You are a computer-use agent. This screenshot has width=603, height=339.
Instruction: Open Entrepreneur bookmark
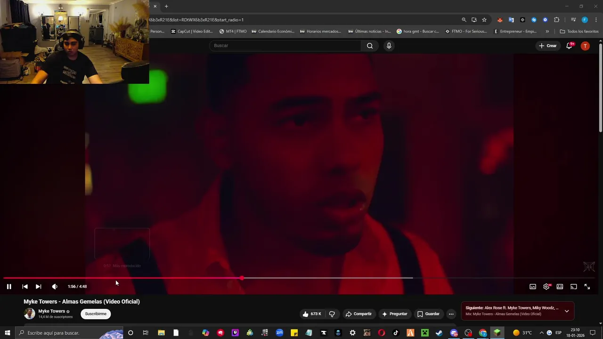515,32
